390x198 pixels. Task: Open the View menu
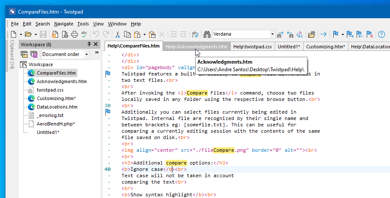tap(98, 24)
